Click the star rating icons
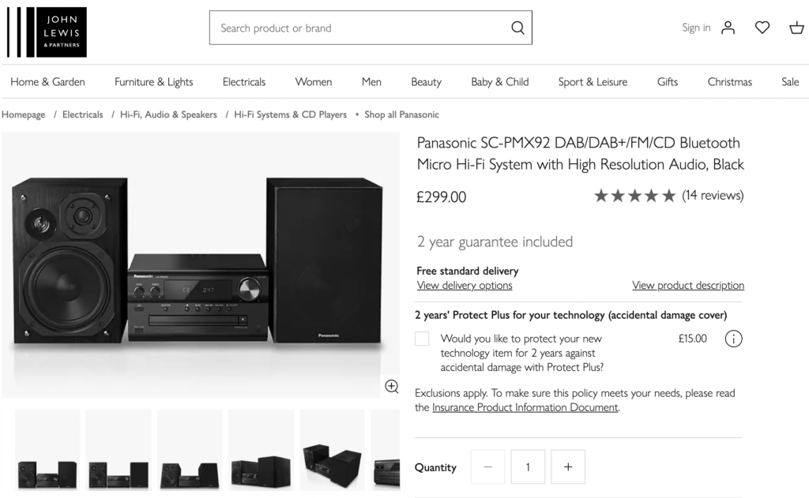This screenshot has width=809, height=498. [x=634, y=196]
